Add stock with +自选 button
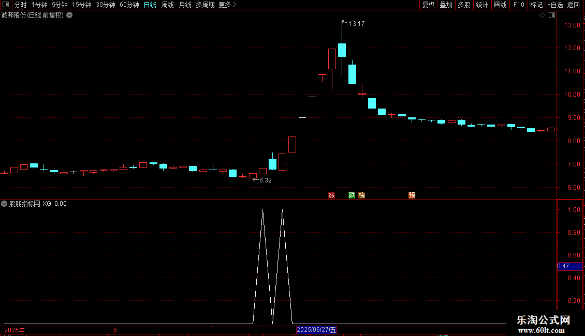585x336 pixels. coord(555,5)
